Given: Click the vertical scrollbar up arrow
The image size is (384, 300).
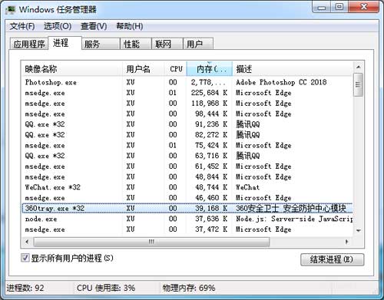Looking at the screenshot, I should pos(359,67).
